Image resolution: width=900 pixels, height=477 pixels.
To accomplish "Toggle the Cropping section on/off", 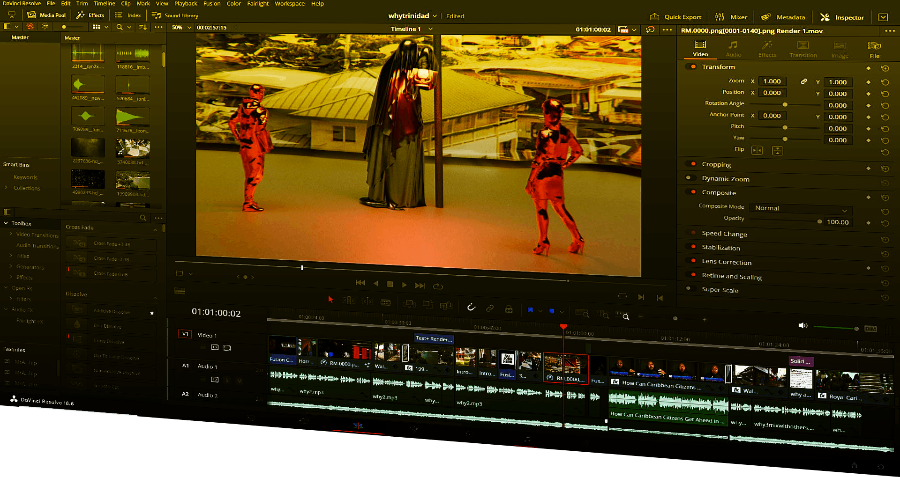I will [x=692, y=164].
